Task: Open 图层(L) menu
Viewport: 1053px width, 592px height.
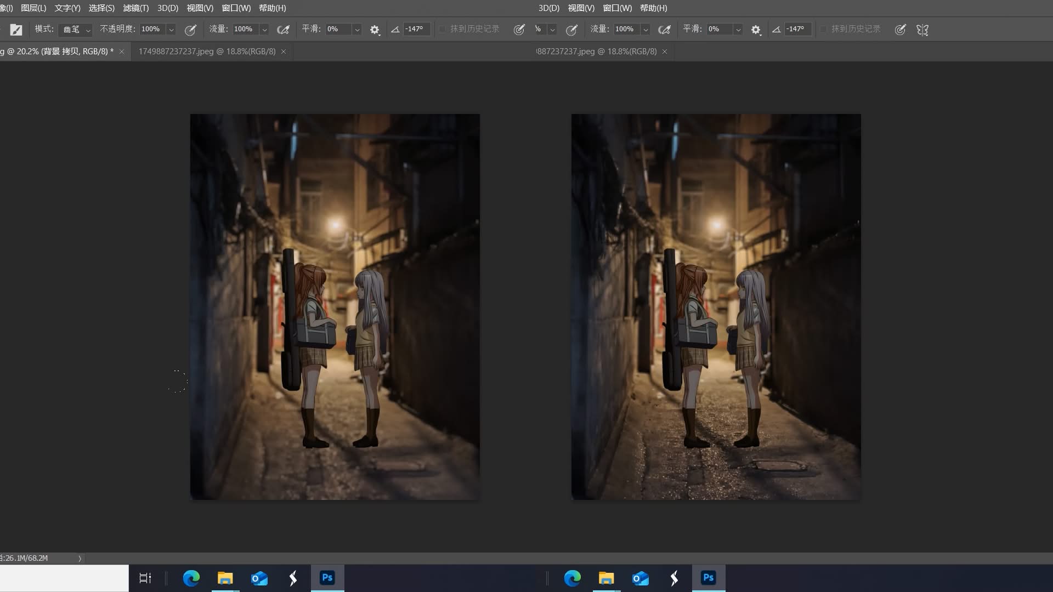Action: [x=33, y=8]
